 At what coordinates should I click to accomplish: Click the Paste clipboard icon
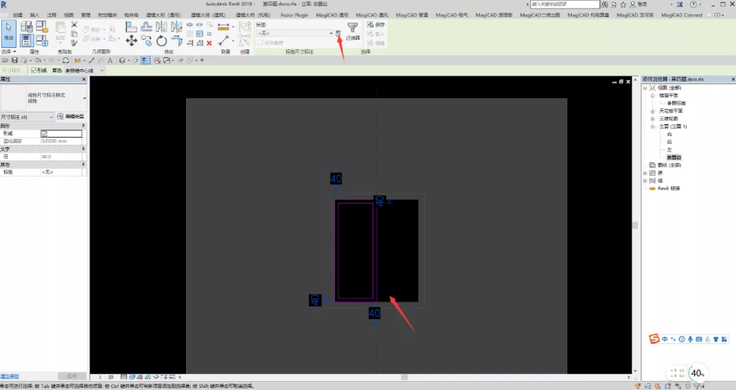[60, 27]
